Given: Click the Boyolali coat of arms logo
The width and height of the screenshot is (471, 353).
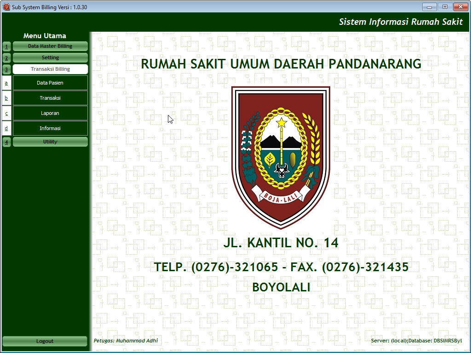Looking at the screenshot, I should coord(281,157).
